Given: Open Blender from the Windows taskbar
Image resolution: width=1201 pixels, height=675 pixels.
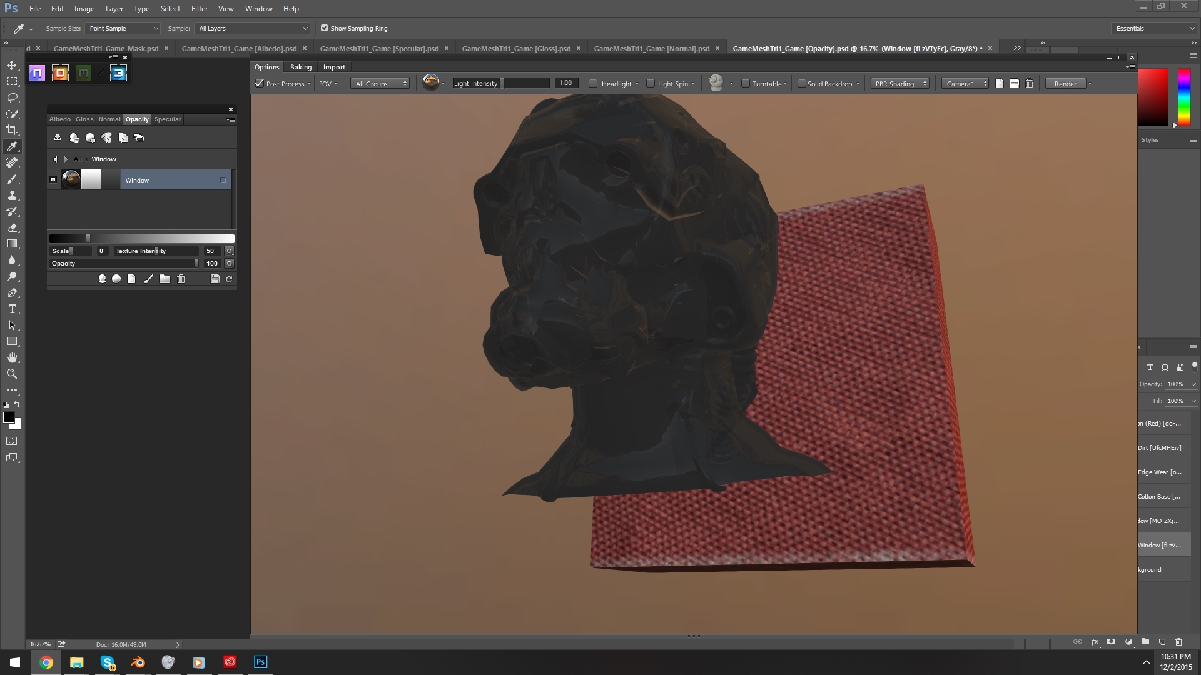Looking at the screenshot, I should 138,662.
